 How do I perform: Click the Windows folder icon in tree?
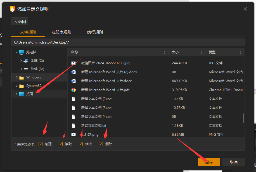22,78
